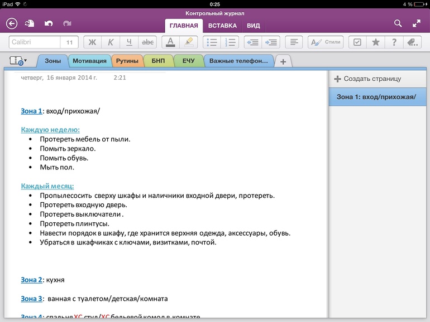
Task: Enter full screen mode with the arrows icon
Action: 416,23
